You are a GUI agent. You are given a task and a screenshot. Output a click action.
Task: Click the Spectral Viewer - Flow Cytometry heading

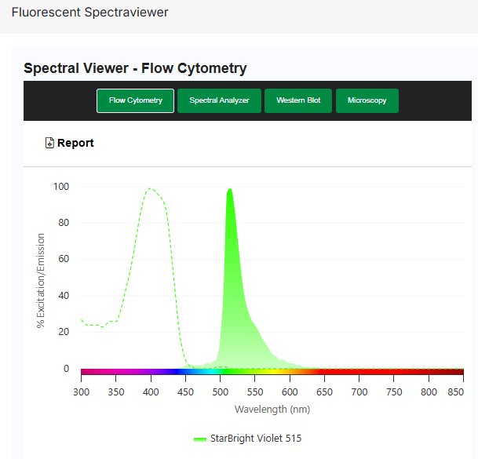pyautogui.click(x=135, y=68)
